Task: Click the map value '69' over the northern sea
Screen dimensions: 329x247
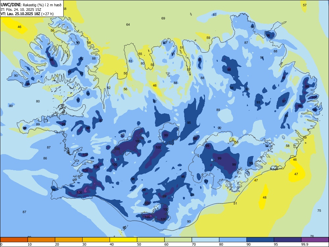Action: [163, 18]
